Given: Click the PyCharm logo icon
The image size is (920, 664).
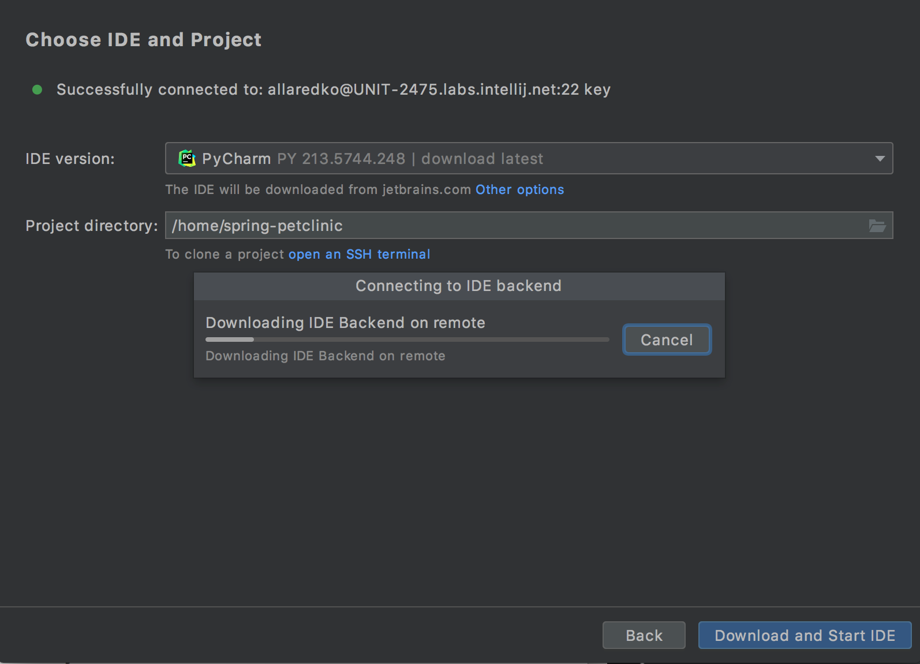Looking at the screenshot, I should tap(187, 158).
